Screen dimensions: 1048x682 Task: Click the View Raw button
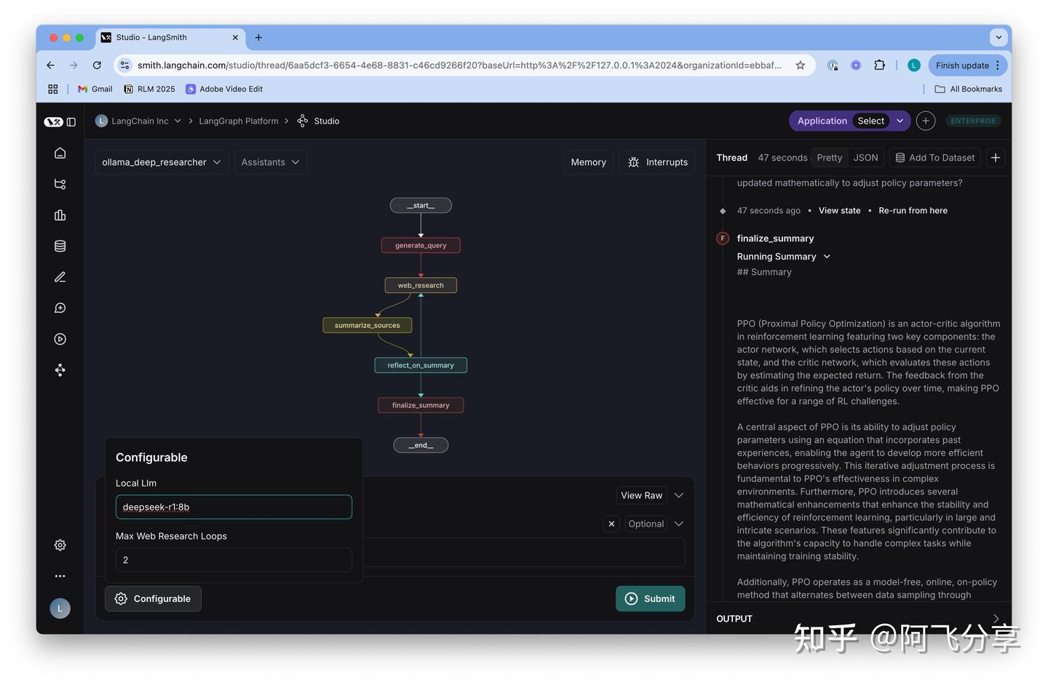coord(642,496)
